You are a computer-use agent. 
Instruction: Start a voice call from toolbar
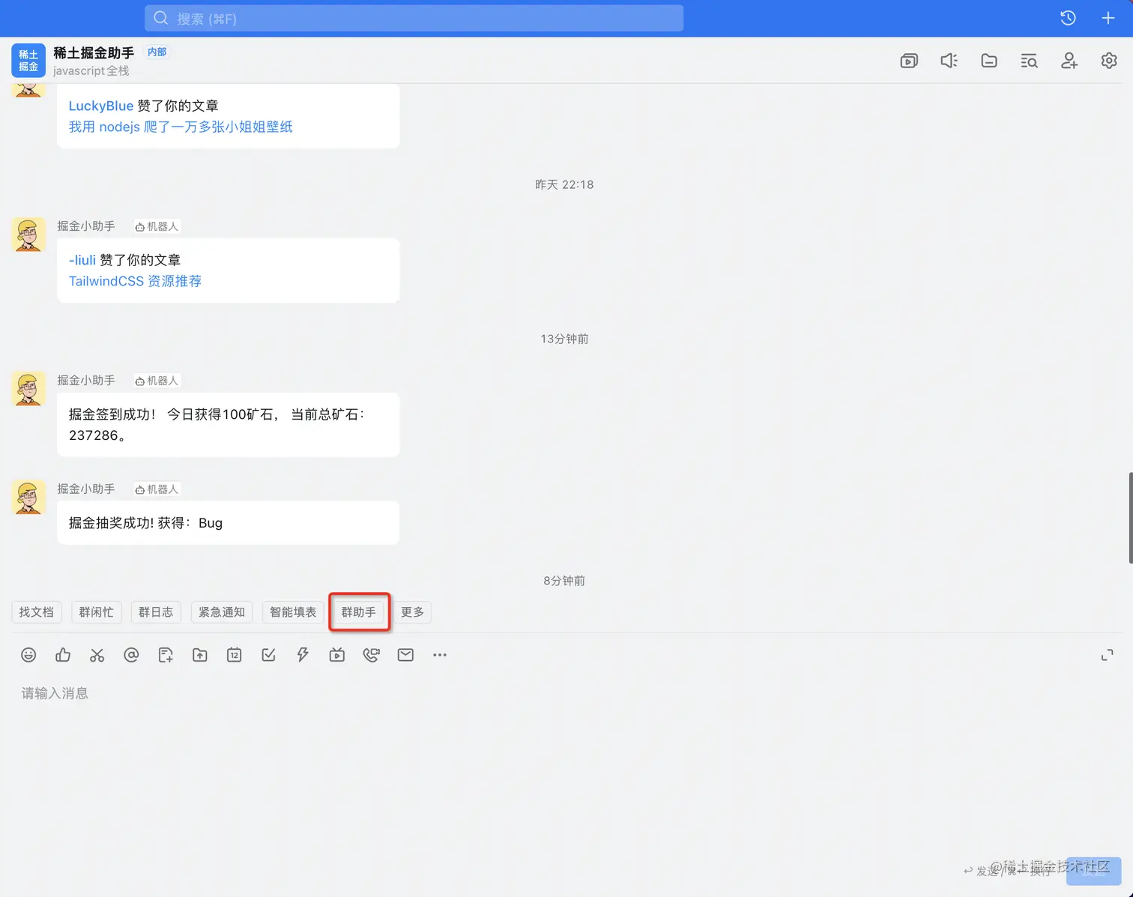[371, 655]
